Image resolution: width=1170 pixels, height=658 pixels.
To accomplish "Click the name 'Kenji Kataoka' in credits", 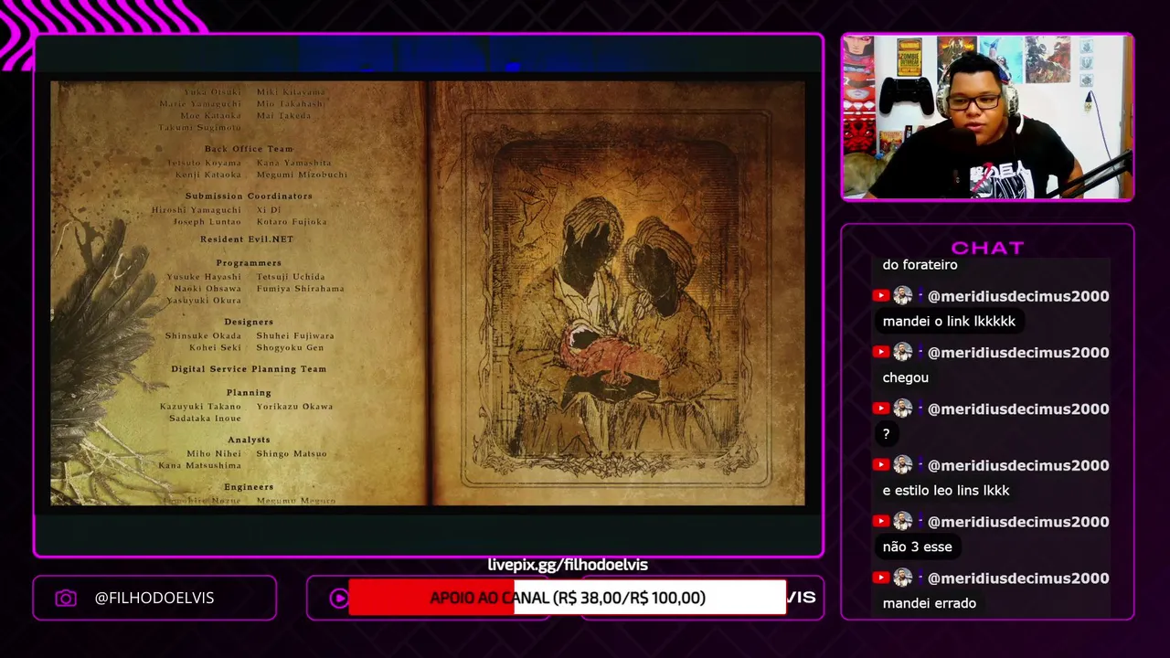I will pyautogui.click(x=208, y=175).
